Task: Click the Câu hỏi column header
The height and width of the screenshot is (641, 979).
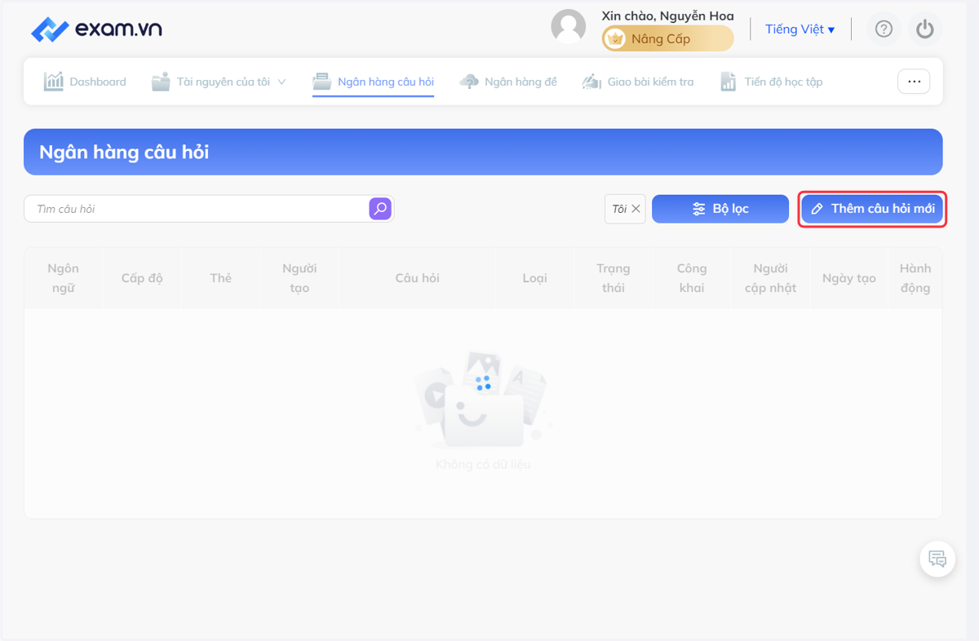Action: pyautogui.click(x=418, y=278)
